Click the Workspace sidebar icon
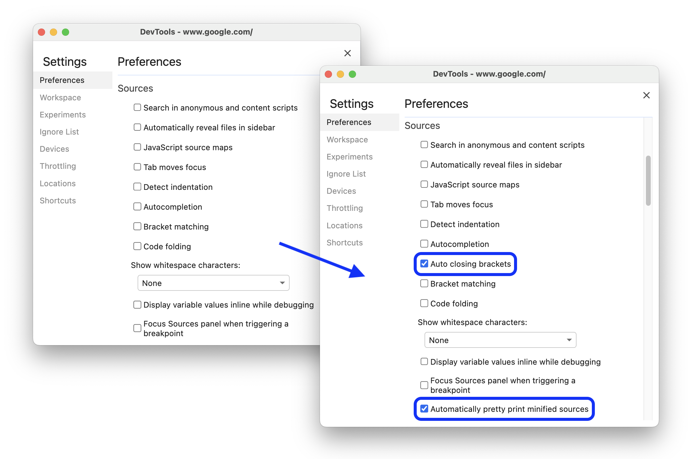The height and width of the screenshot is (459, 697). point(60,97)
